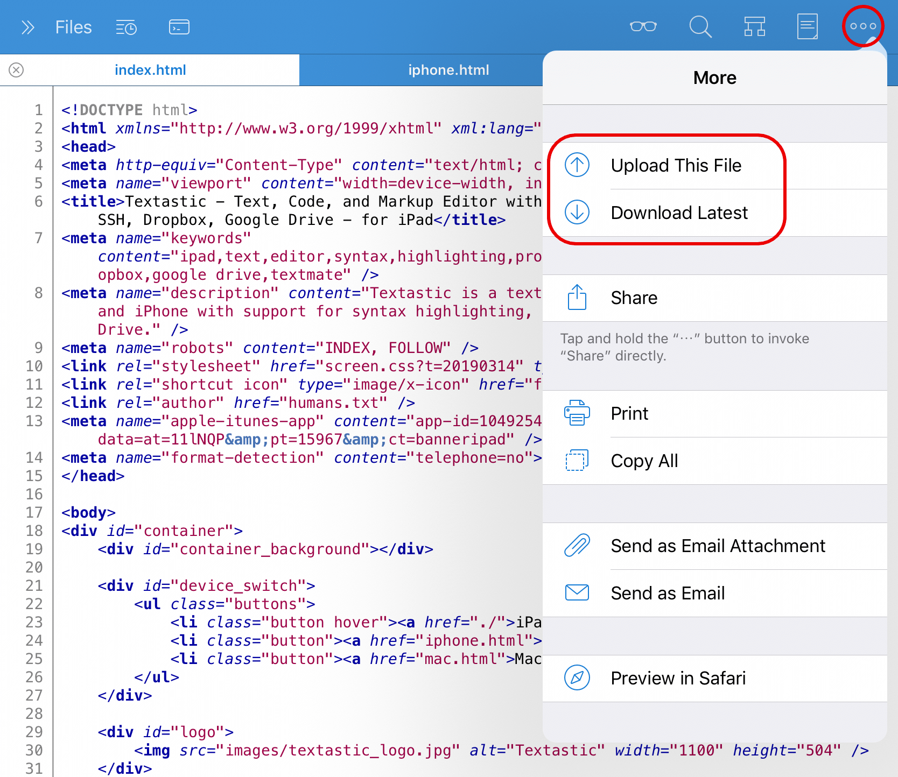This screenshot has width=898, height=777.
Task: Switch to the iphone.html tab
Action: [448, 70]
